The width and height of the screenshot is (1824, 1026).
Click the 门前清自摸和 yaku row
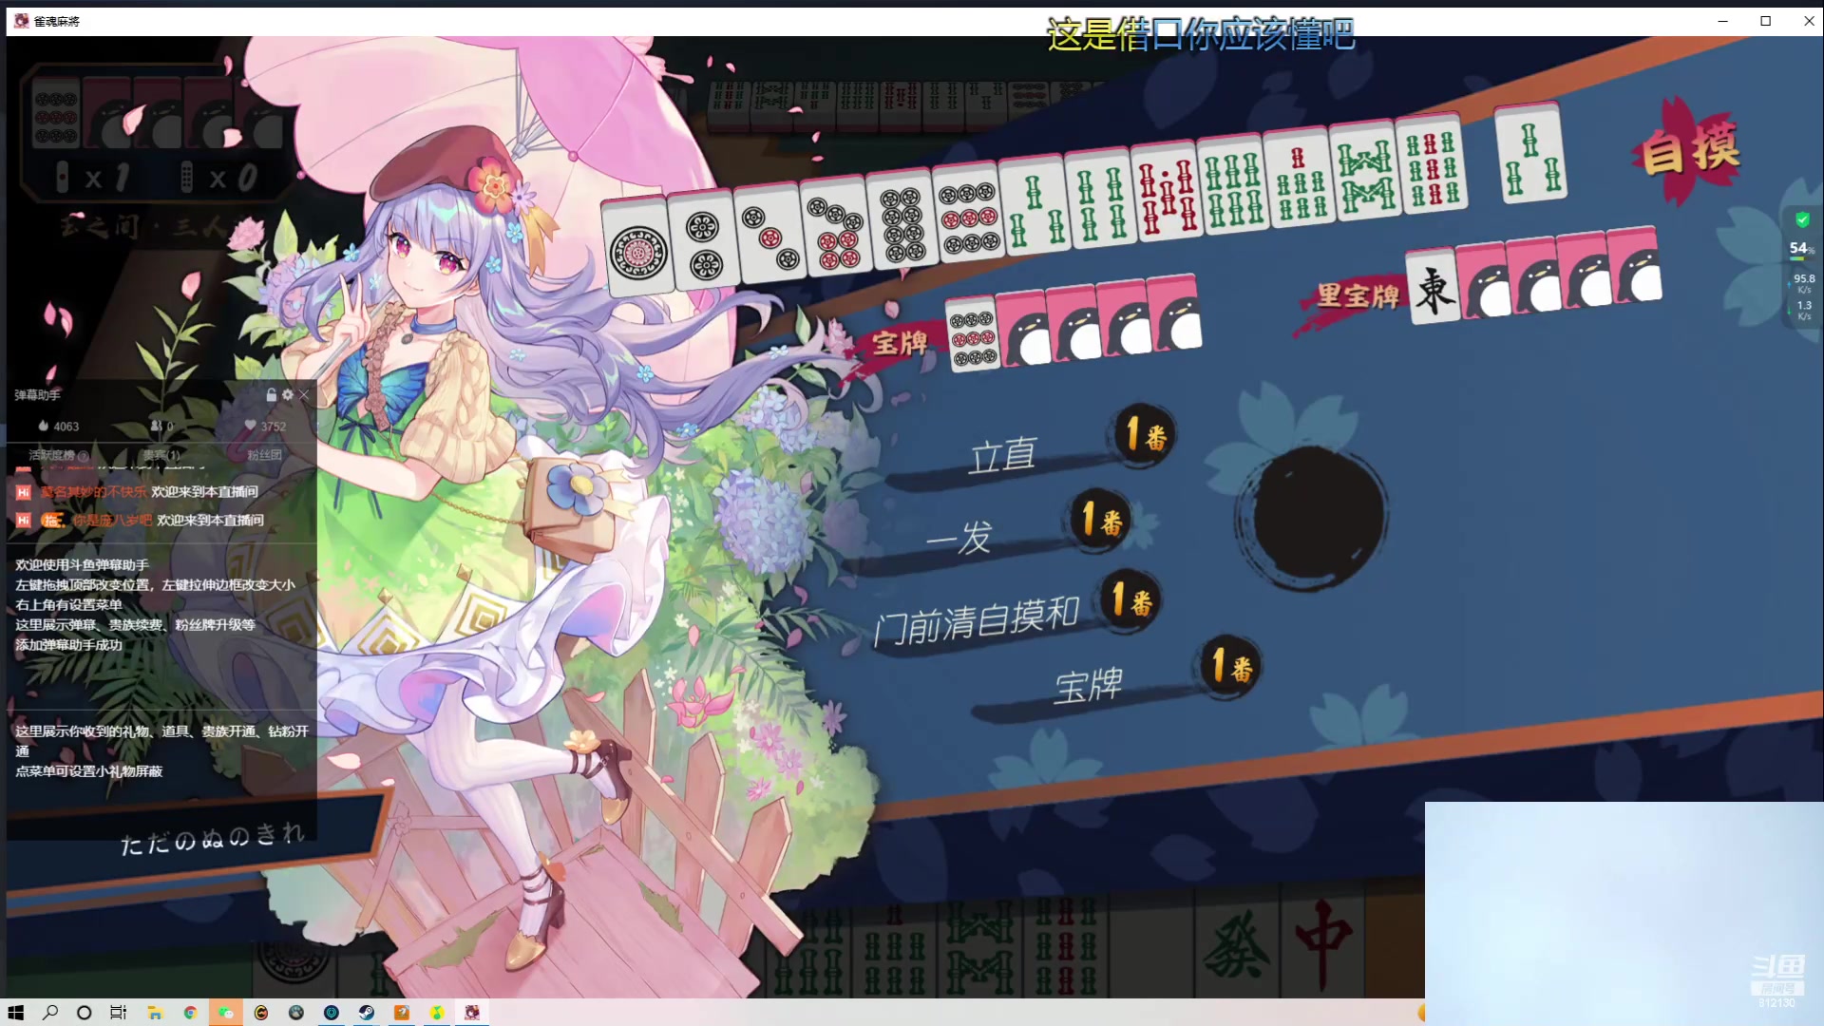click(x=1016, y=614)
